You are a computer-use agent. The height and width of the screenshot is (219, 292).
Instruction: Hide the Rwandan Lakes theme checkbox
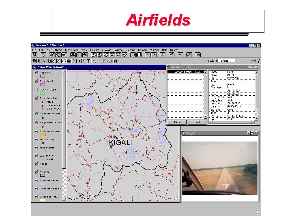36,180
